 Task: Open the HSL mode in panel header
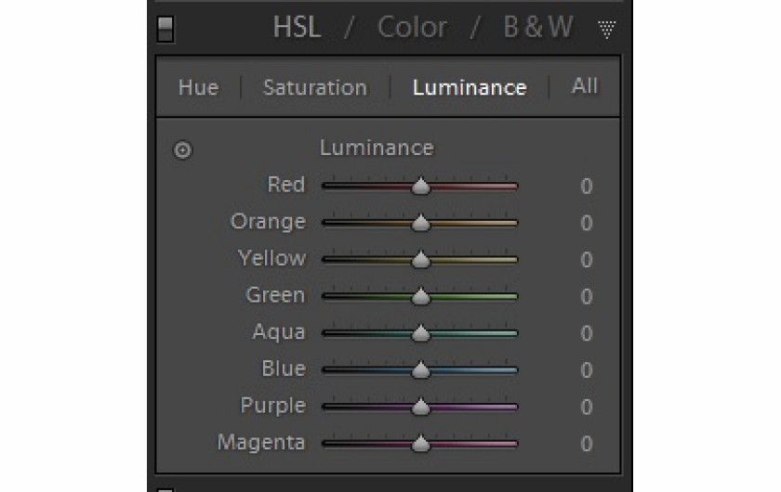point(297,27)
